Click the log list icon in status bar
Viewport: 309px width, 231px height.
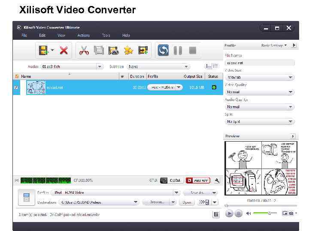tap(216, 214)
